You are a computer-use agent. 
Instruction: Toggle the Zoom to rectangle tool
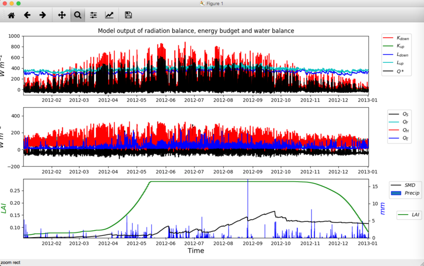[x=78, y=15]
